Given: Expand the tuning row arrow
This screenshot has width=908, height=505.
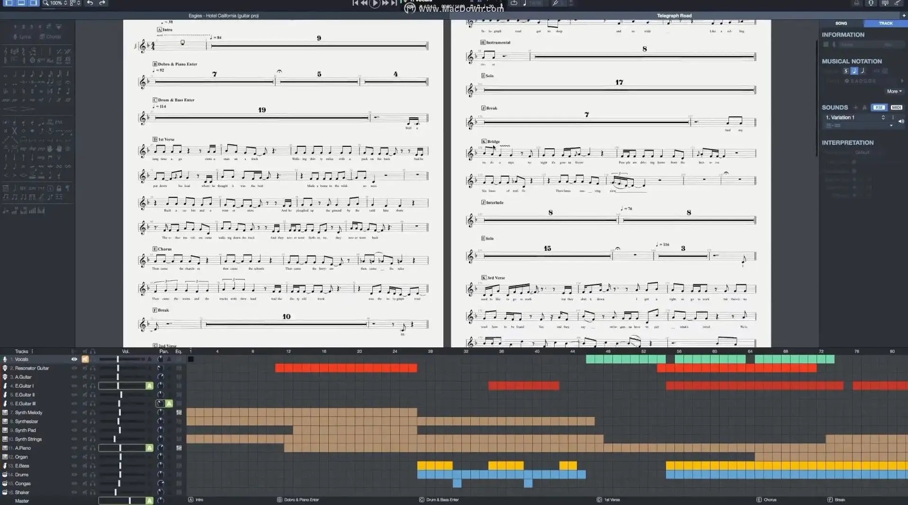Looking at the screenshot, I should 902,81.
